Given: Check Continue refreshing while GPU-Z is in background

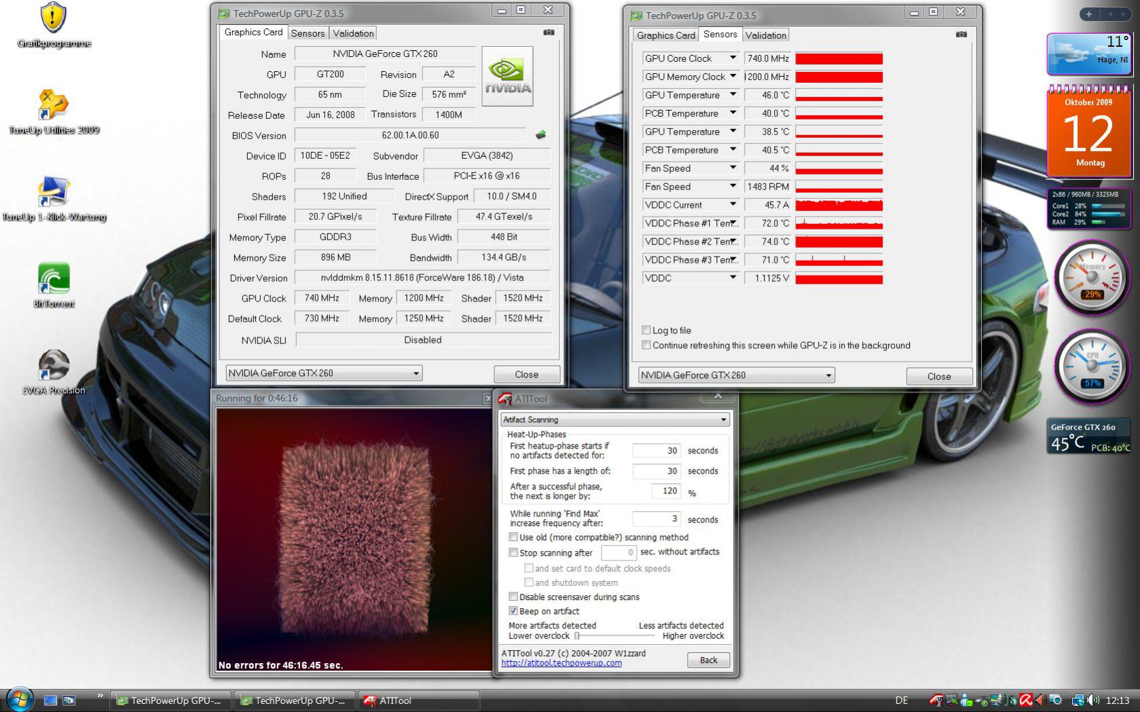Looking at the screenshot, I should (x=646, y=345).
